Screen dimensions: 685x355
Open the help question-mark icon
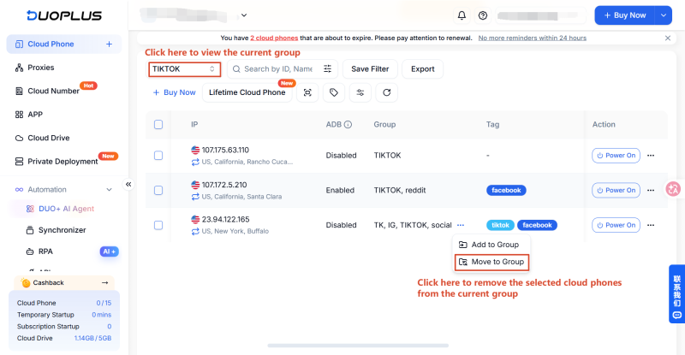(483, 15)
